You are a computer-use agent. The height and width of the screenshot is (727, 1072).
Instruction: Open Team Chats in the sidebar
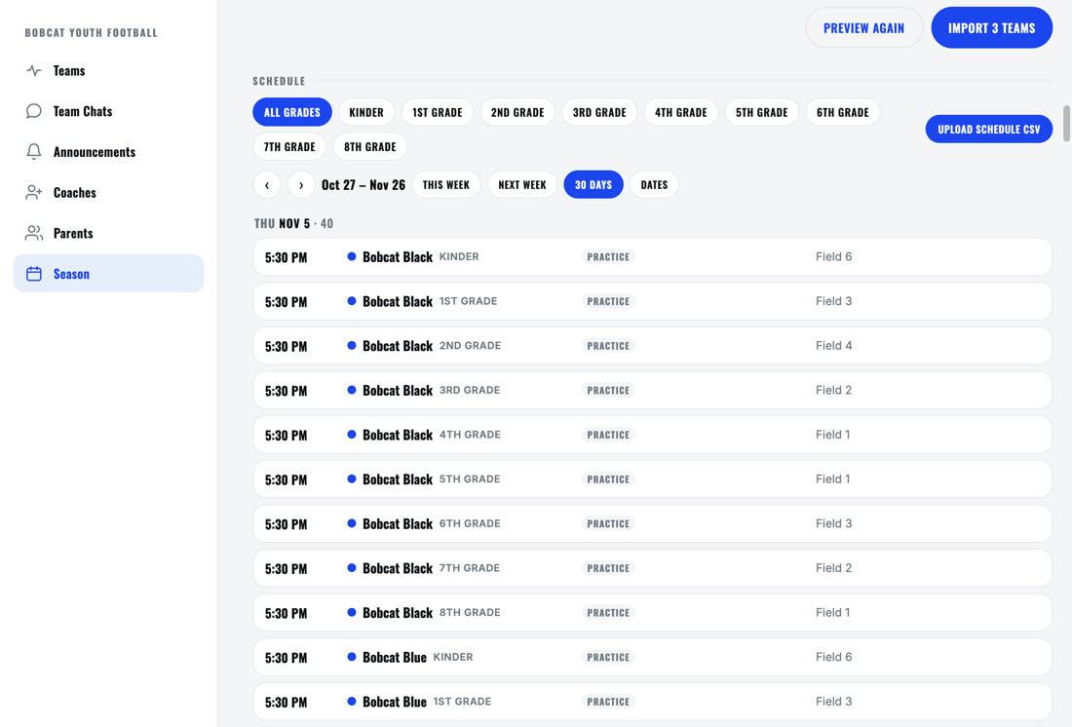[109, 111]
